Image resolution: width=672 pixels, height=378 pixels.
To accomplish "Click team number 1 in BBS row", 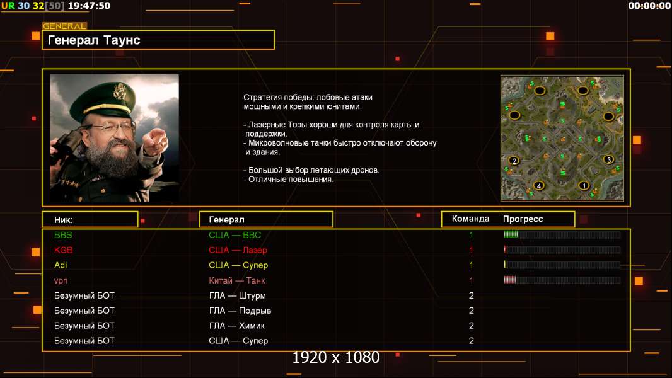I will click(x=471, y=235).
